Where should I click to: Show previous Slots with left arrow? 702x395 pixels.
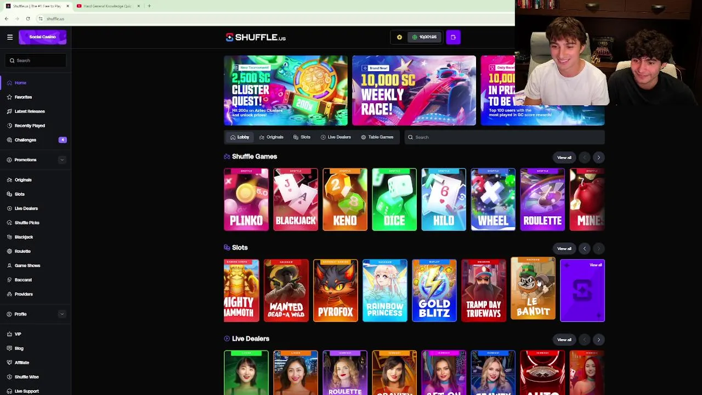tap(585, 249)
